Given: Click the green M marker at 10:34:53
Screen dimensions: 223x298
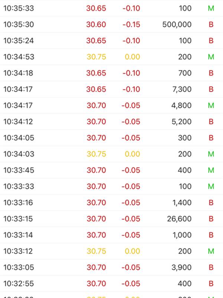Looking at the screenshot, I should click(x=211, y=57).
